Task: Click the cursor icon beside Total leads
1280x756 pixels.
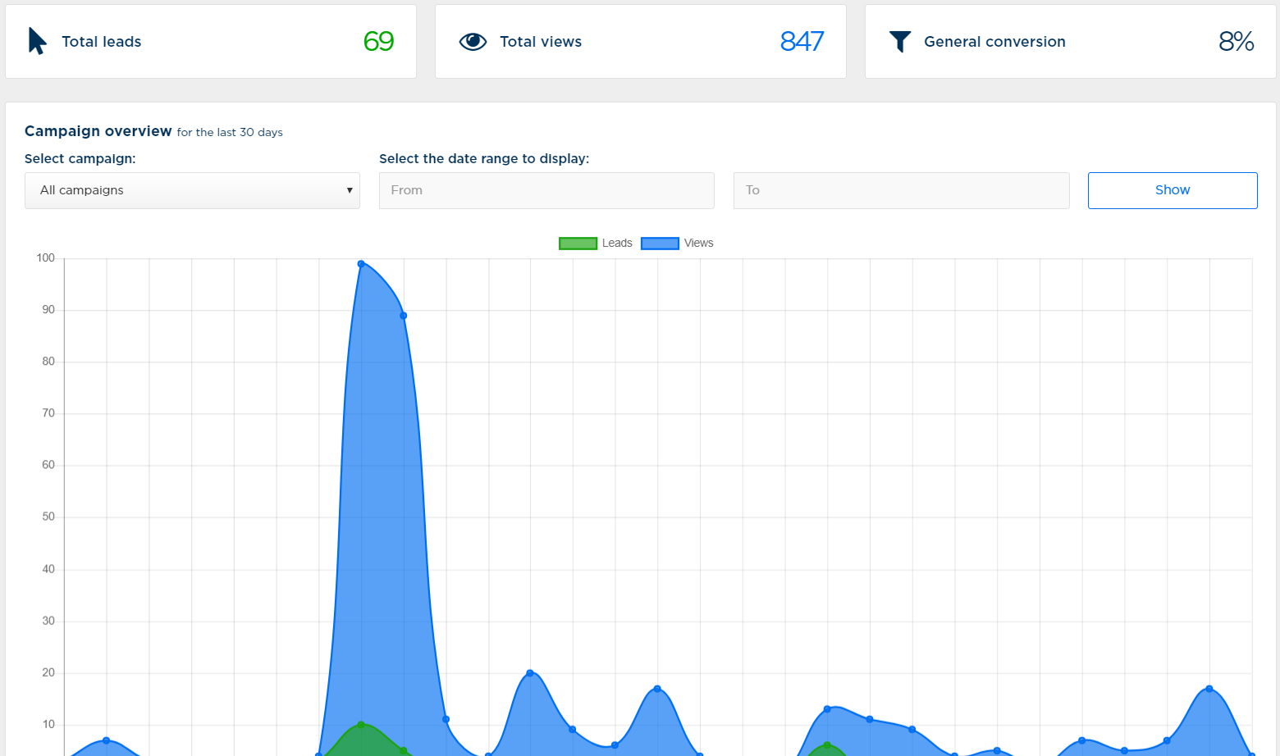Action: point(38,41)
